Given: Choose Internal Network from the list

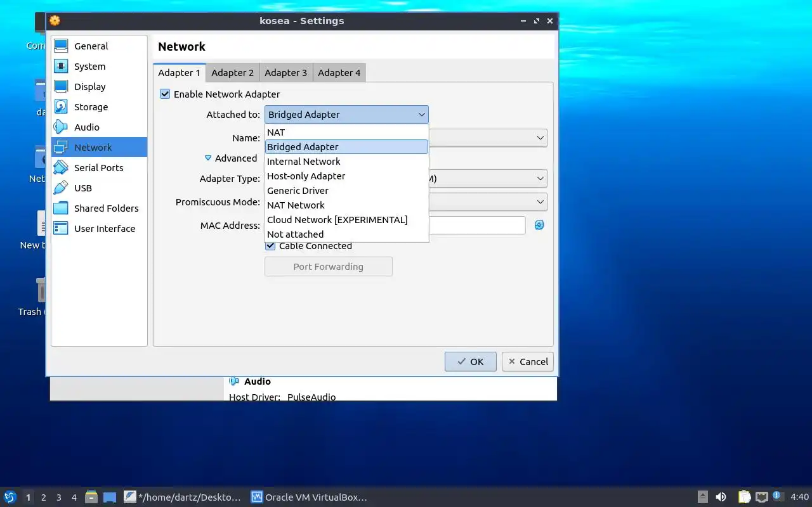Looking at the screenshot, I should point(346,162).
